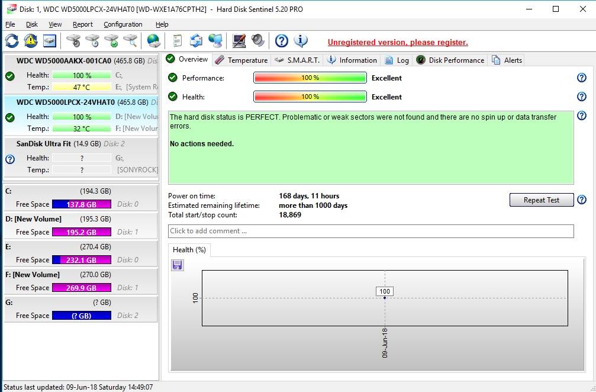Save the health graph with floppy icon

[x=177, y=265]
